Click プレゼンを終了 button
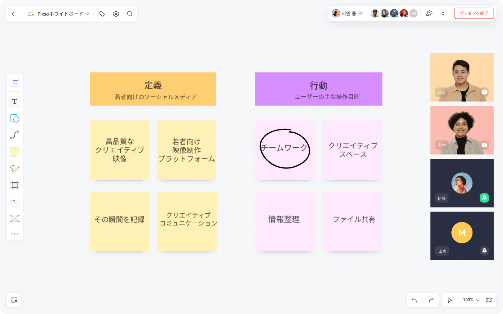503x314 pixels. point(474,13)
